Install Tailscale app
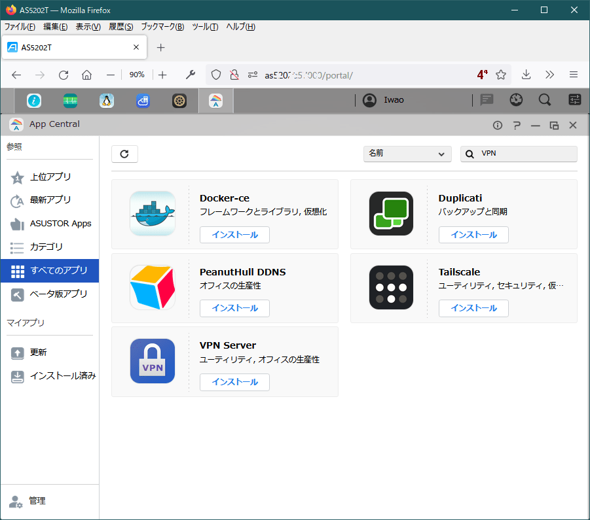This screenshot has height=520, width=590. coord(473,308)
